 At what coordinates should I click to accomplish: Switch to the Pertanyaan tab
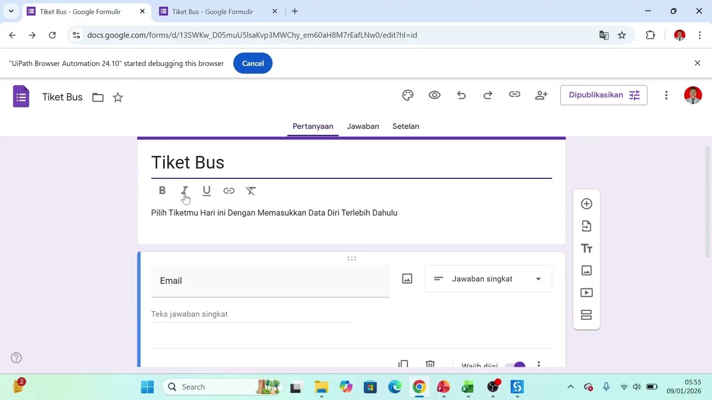click(x=313, y=126)
